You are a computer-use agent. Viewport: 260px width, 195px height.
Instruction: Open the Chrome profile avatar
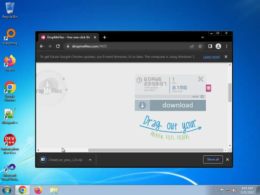point(218,46)
